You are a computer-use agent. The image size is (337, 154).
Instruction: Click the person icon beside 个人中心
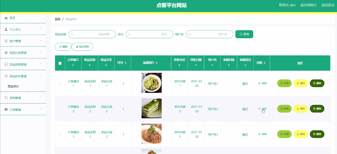click(x=6, y=29)
